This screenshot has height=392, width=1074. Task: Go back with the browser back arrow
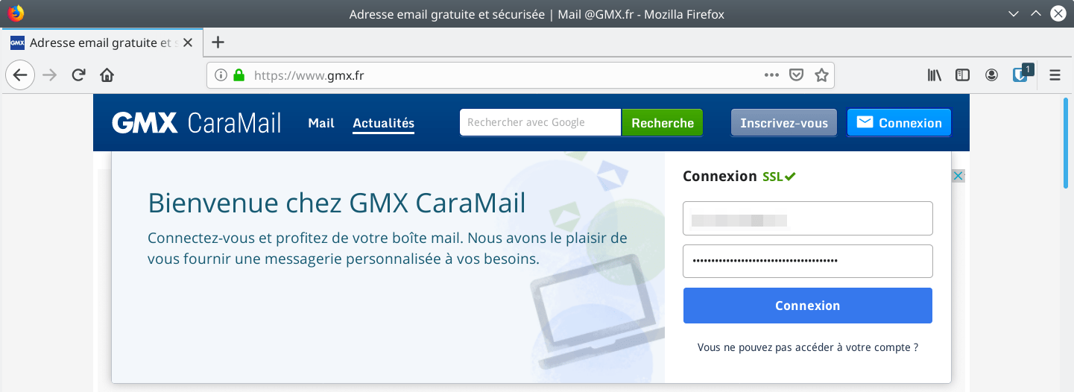[20, 75]
